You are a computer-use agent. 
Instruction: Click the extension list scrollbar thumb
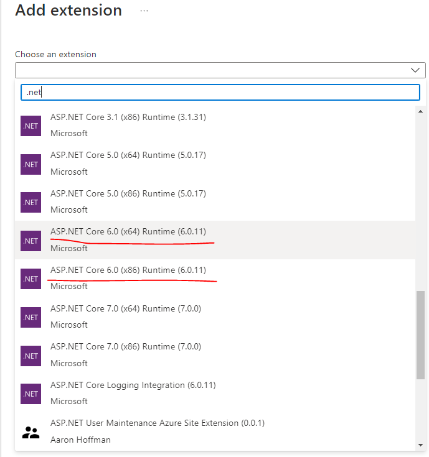[x=420, y=335]
